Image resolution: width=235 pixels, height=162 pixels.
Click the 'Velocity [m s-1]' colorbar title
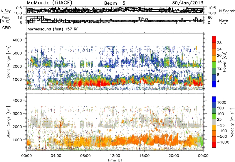(x=232, y=122)
